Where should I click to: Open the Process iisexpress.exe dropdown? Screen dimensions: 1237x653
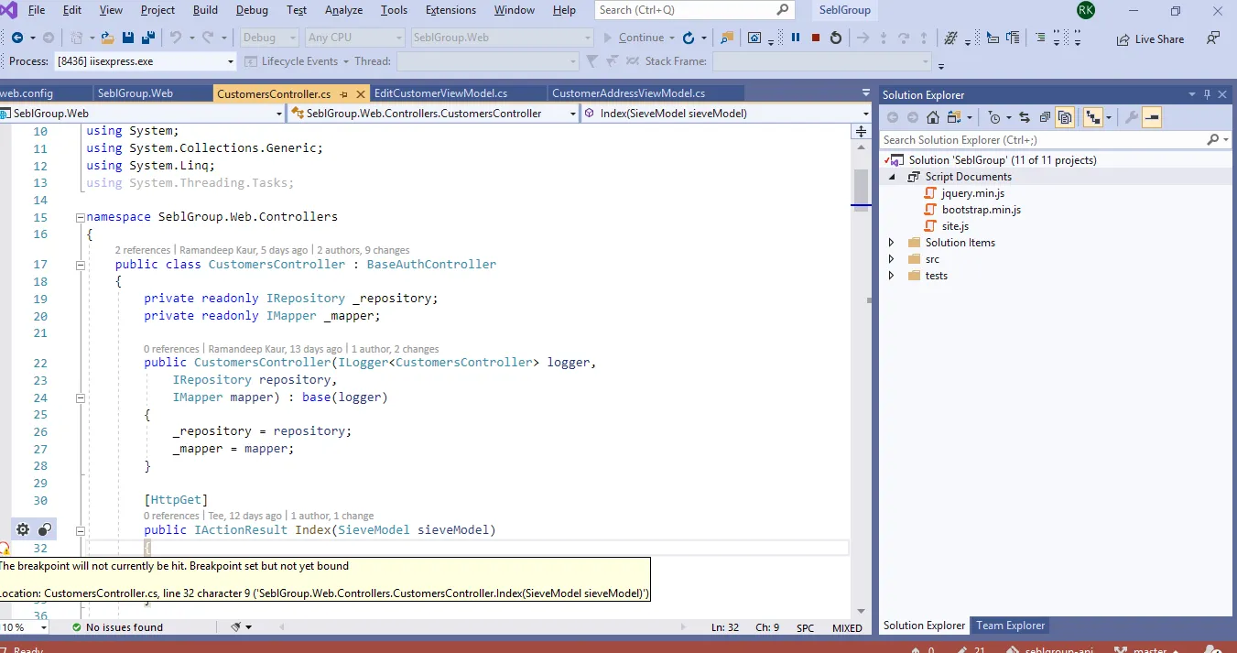click(x=231, y=61)
